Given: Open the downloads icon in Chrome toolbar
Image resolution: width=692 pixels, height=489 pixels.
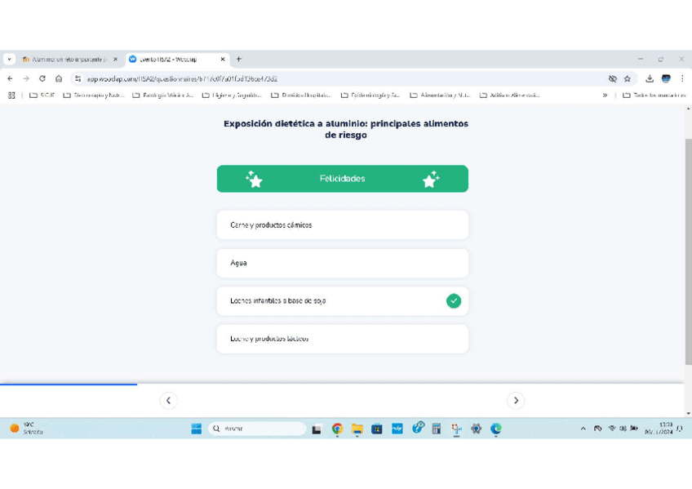Looking at the screenshot, I should point(650,78).
